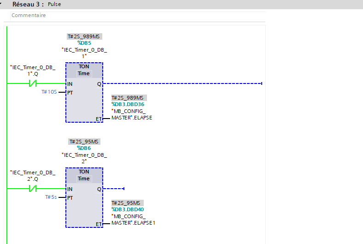Select the %DB3.DBD36 ET output operand
The image size is (363, 244).
128,104
